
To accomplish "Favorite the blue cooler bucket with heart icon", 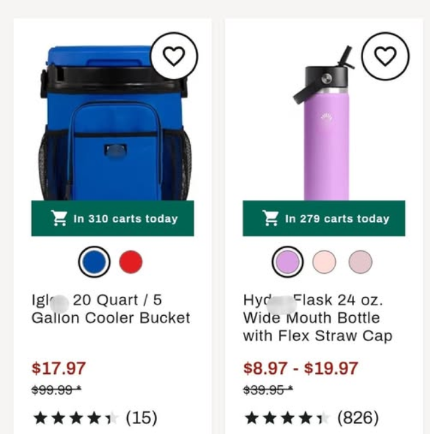I will click(x=174, y=56).
